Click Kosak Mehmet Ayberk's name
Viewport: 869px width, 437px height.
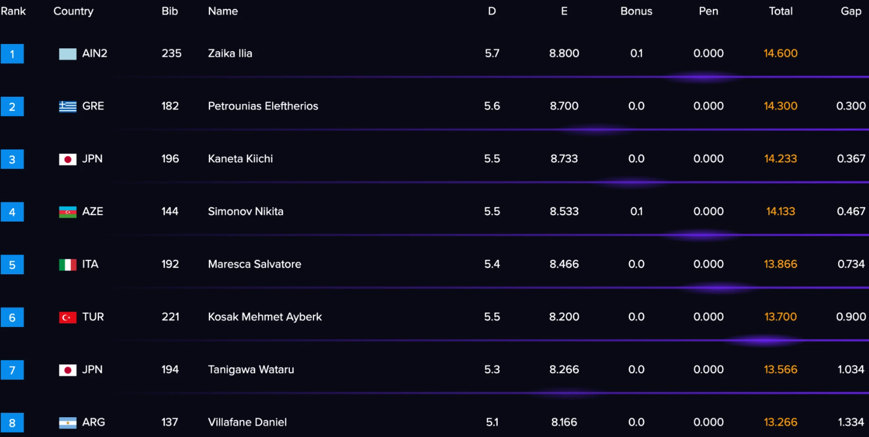pyautogui.click(x=265, y=317)
